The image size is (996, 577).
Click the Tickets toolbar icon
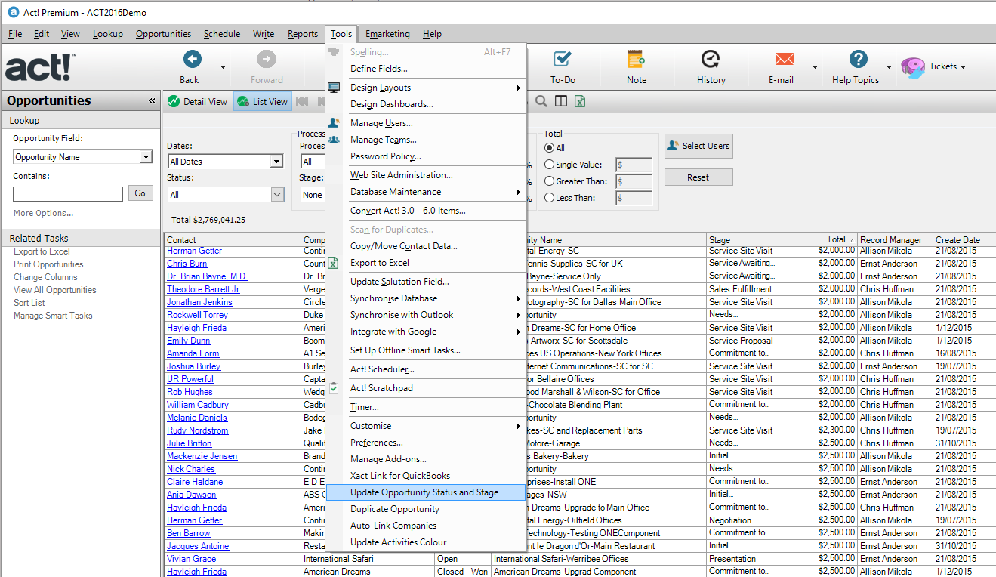tap(913, 67)
